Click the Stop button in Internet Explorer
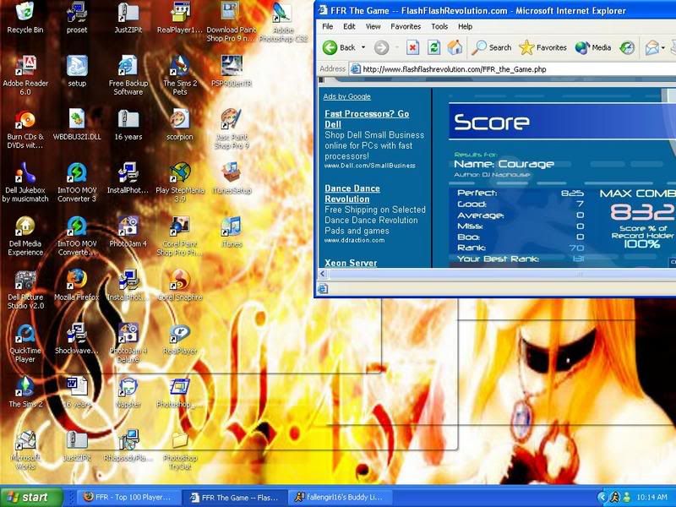The height and width of the screenshot is (507, 676). (x=412, y=47)
